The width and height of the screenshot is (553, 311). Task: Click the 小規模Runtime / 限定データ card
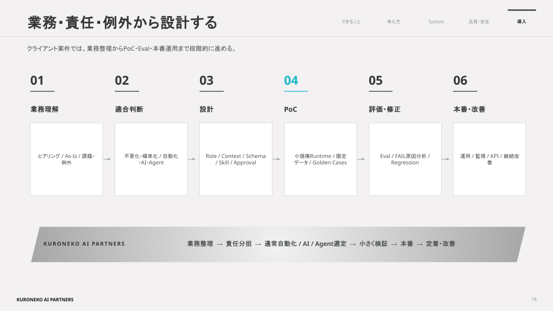tap(320, 159)
